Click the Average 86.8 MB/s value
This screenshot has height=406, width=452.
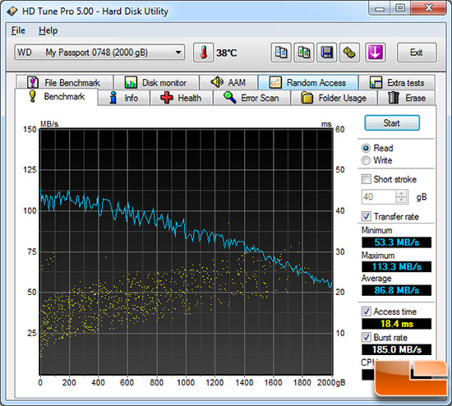[396, 290]
